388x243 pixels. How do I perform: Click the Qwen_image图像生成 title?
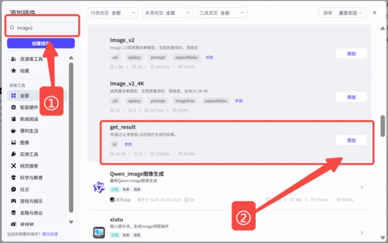[x=137, y=174]
